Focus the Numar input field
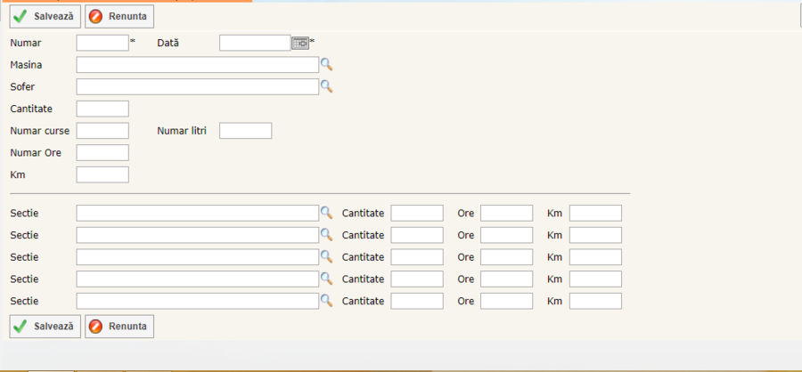The height and width of the screenshot is (372, 802). [x=102, y=43]
